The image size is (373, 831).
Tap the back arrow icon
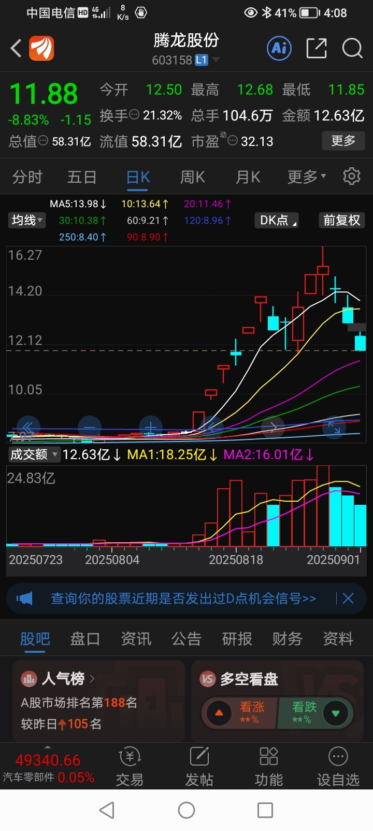[16, 48]
